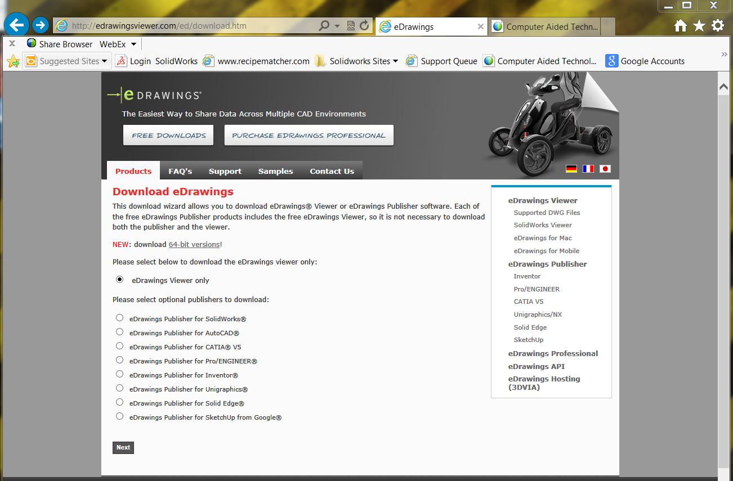Click the compatibility view icon in address bar
733x481 pixels.
point(351,26)
